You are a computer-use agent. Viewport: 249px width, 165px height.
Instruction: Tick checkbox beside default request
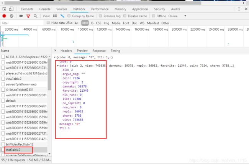[3, 101]
